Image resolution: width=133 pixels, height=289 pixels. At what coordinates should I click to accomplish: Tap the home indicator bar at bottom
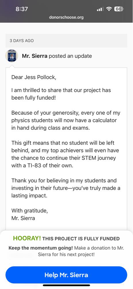pos(66,285)
